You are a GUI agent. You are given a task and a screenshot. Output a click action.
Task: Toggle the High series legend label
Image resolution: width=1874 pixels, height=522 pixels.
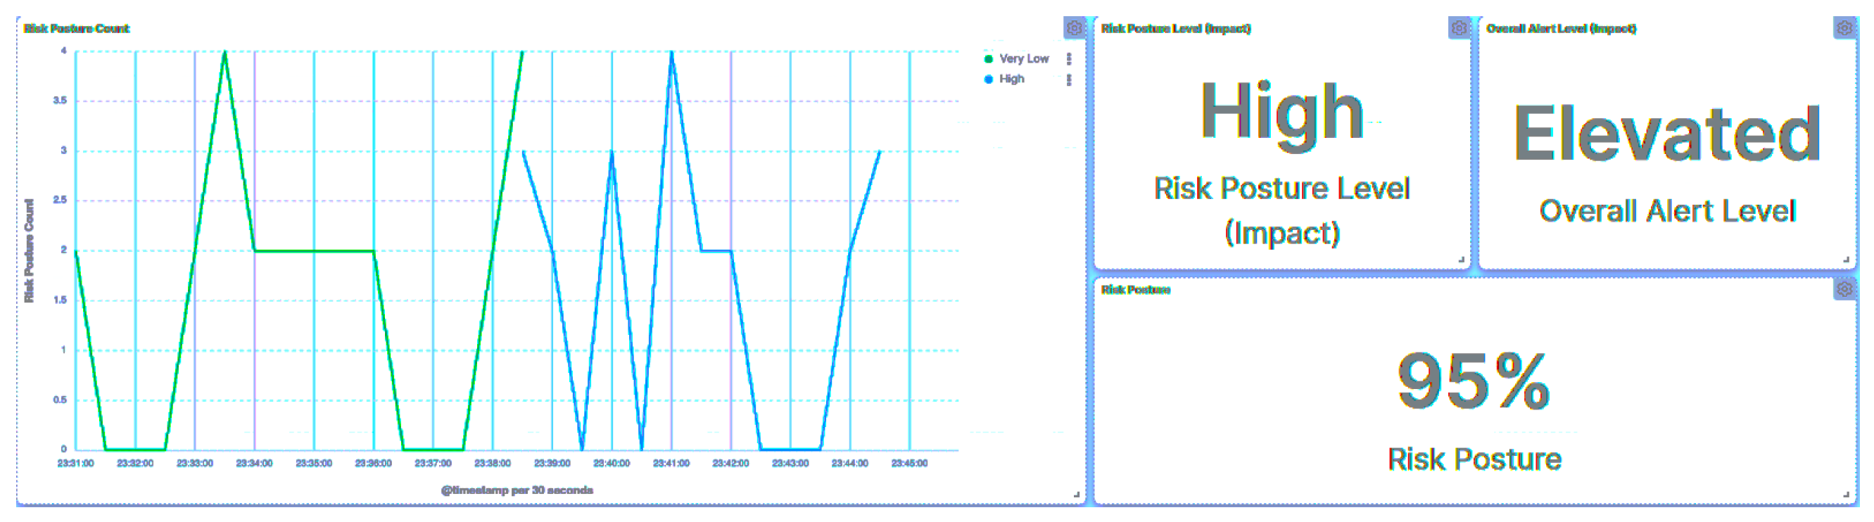coord(1011,79)
